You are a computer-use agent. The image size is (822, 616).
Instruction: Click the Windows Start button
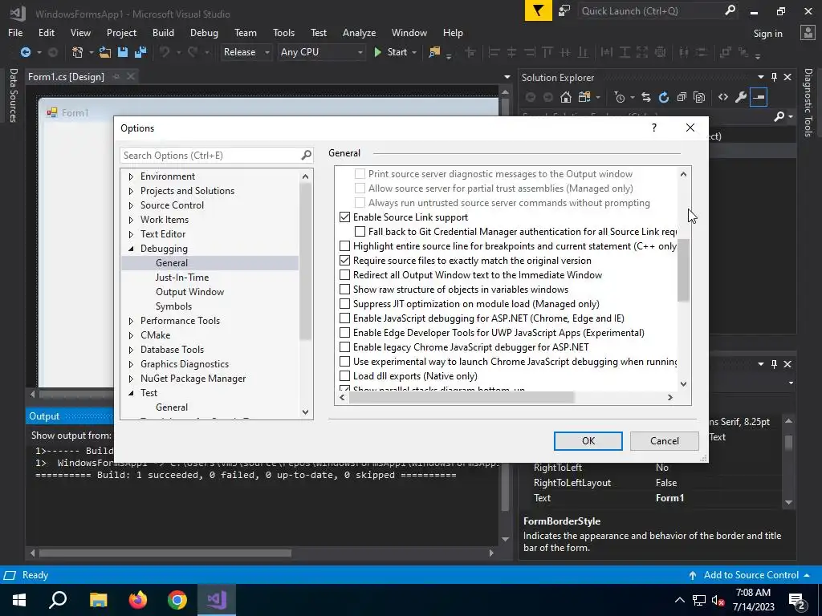(19, 600)
